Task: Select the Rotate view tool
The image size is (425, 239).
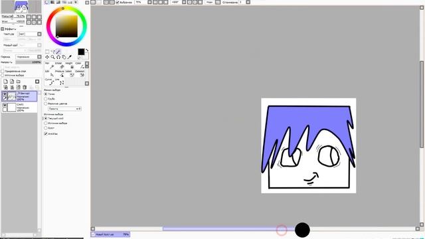Action: pos(58,57)
